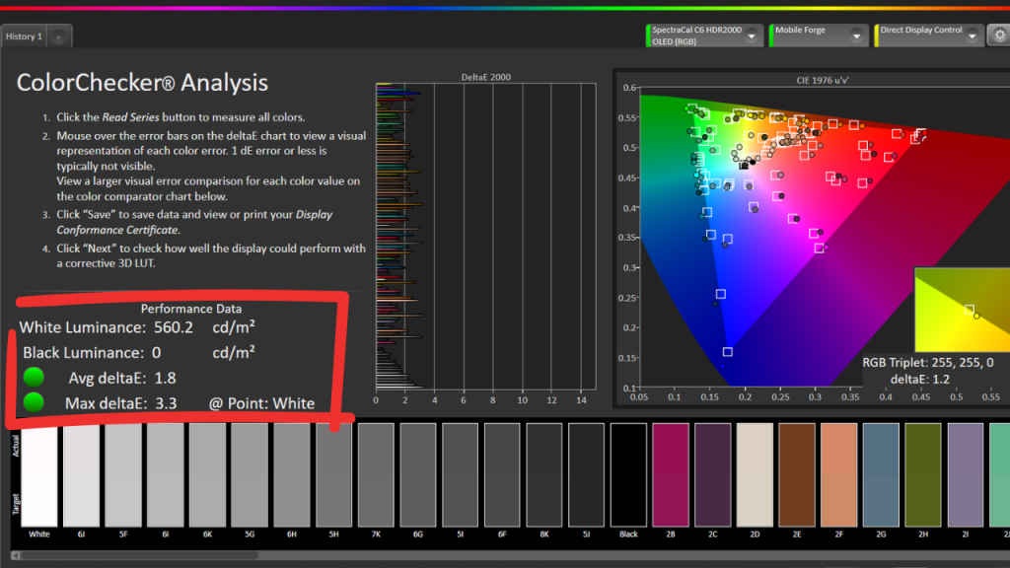Click the DeltaE 2000 bar chart
The height and width of the screenshot is (568, 1010).
tap(485, 237)
